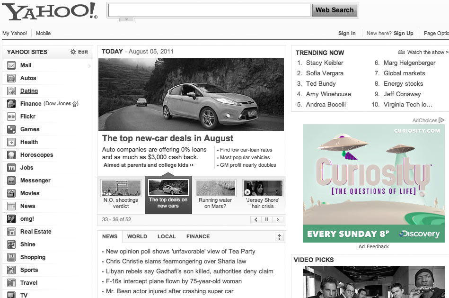Open the Mr. Bean actor injured headline
Image resolution: width=449 pixels, height=298 pixels.
pyautogui.click(x=169, y=291)
